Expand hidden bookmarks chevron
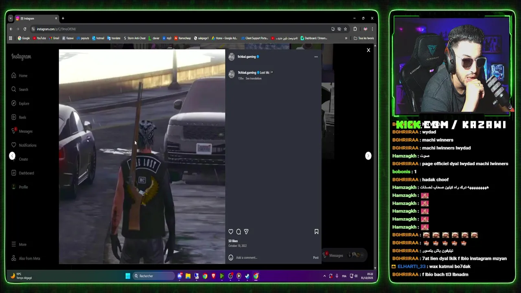The height and width of the screenshot is (293, 521). tap(346, 38)
